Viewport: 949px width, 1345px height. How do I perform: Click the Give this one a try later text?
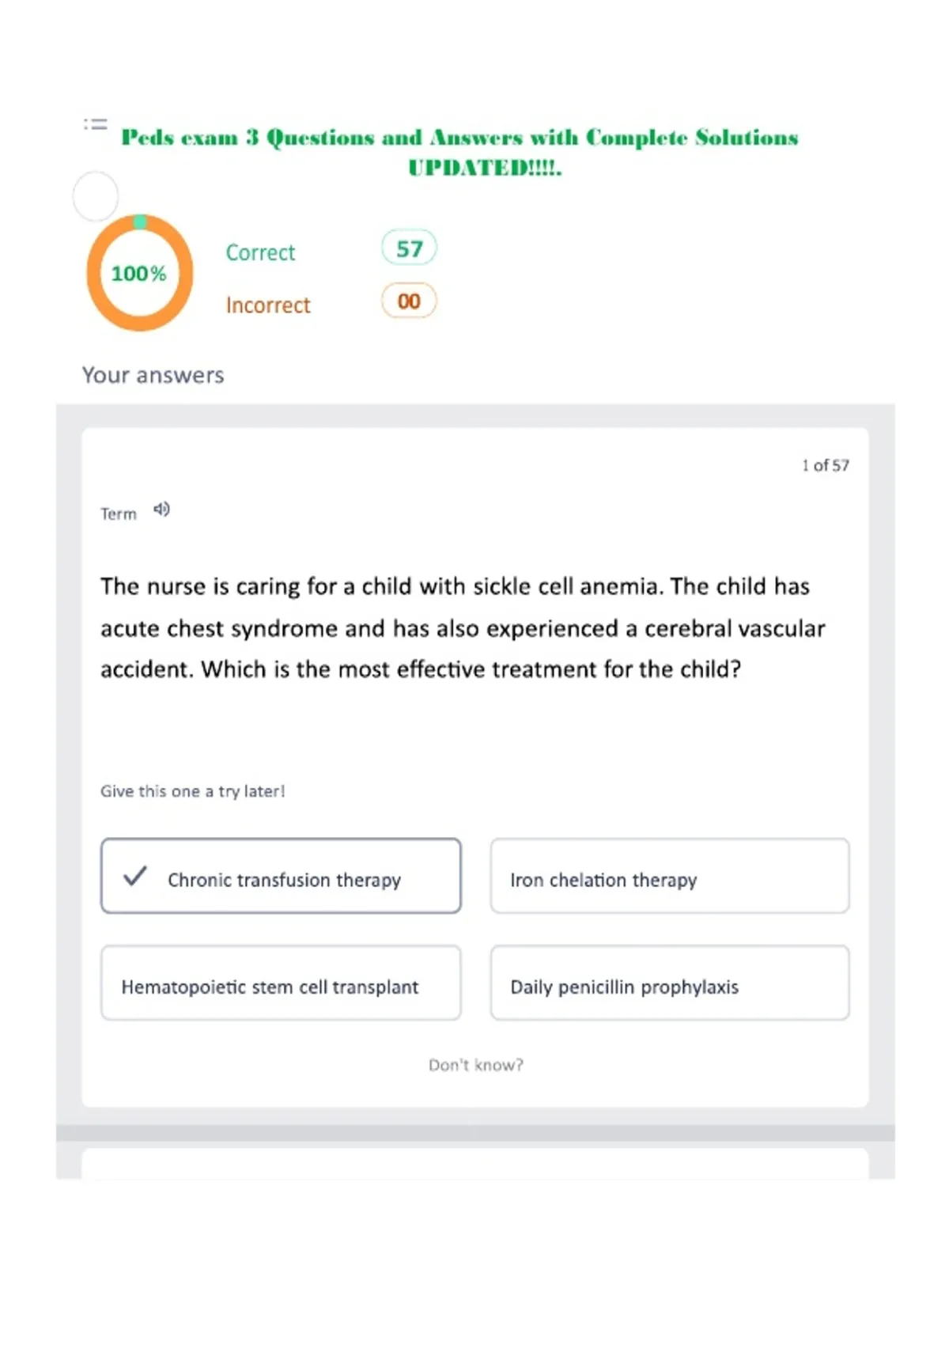193,791
